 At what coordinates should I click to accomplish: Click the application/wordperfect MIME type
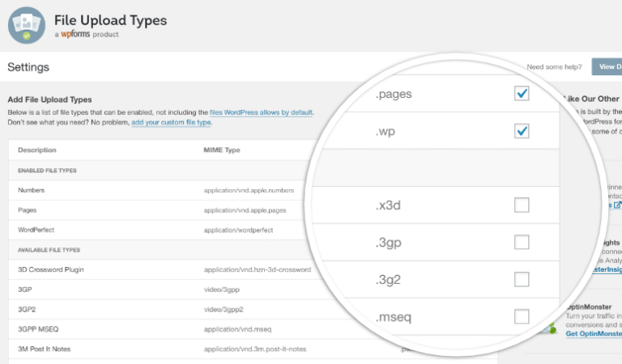point(238,230)
